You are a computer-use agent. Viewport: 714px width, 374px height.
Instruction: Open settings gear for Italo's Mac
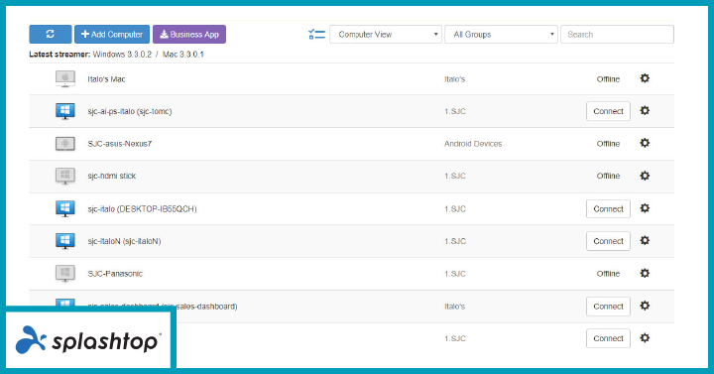pyautogui.click(x=645, y=78)
